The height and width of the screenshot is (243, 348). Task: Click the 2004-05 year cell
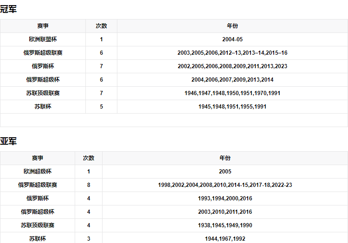(232, 39)
